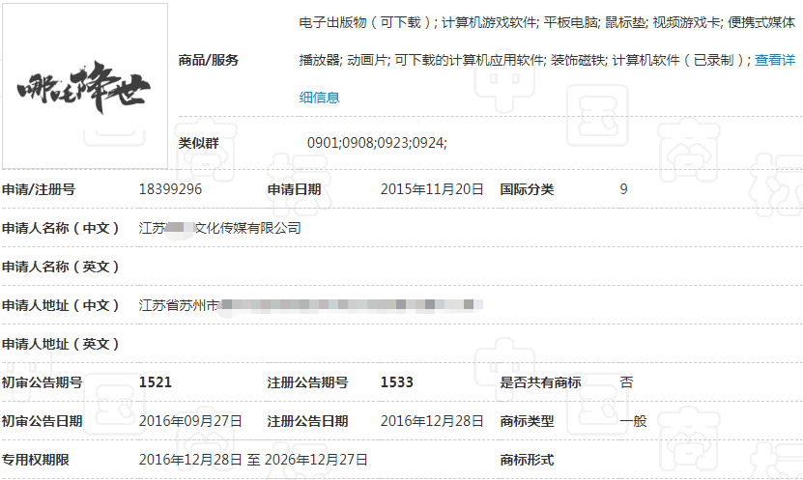803x480 pixels.
Task: Click the 申请/注册号 label
Action: click(x=39, y=189)
